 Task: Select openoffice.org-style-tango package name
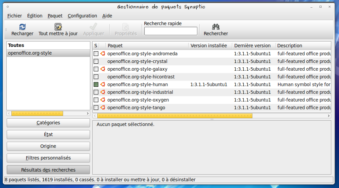[136, 108]
